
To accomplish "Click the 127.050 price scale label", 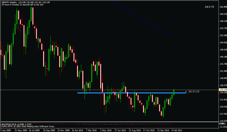I will 223,114.
